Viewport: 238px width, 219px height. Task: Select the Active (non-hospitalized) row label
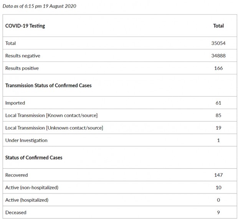[31, 188]
